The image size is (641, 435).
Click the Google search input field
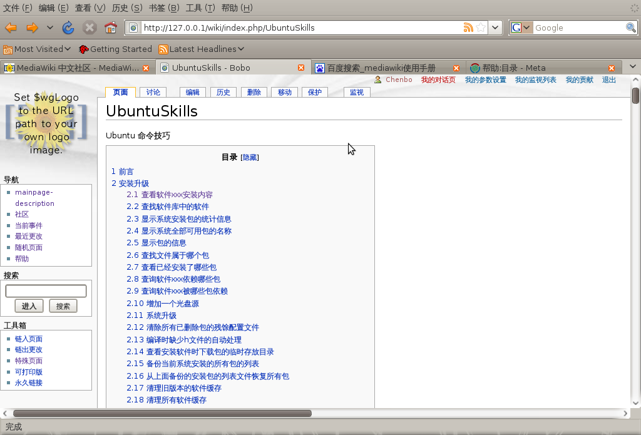[x=578, y=28]
